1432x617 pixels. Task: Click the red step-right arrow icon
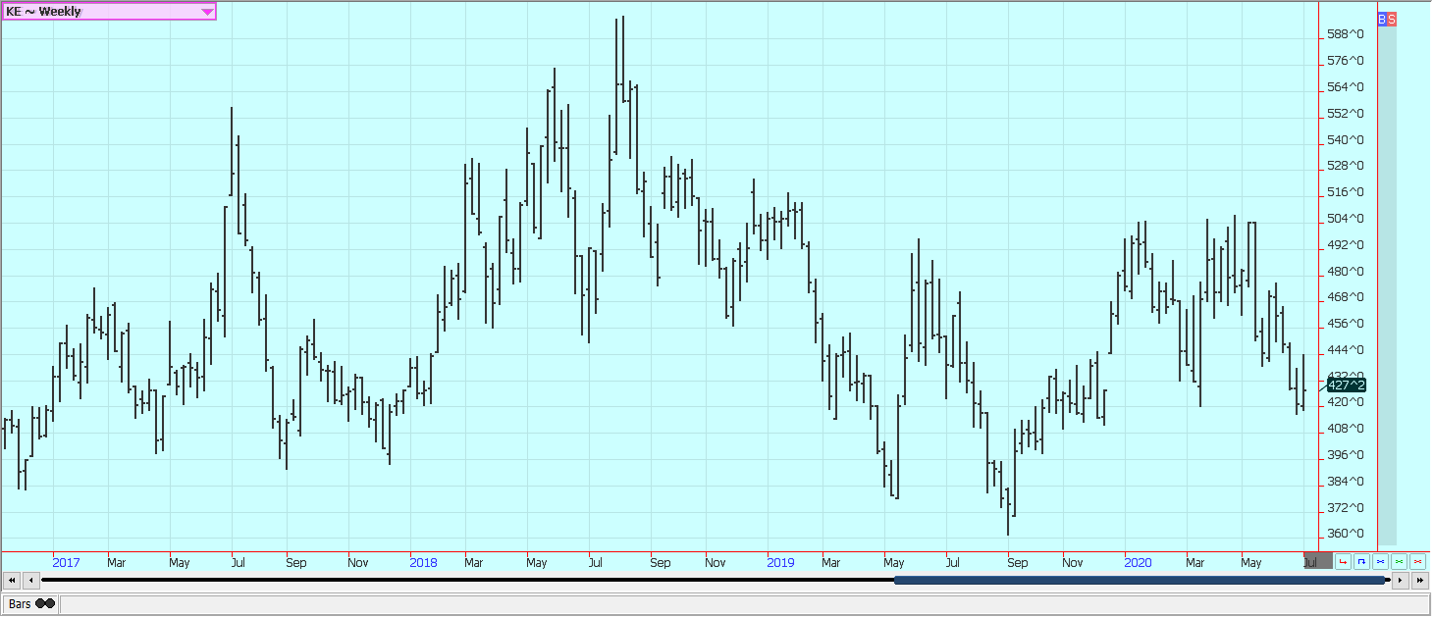tap(1343, 561)
